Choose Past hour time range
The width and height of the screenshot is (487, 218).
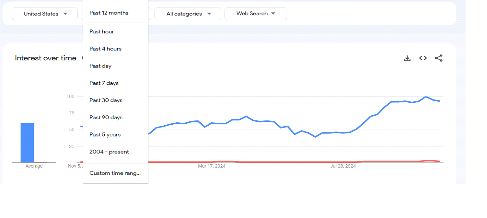tap(102, 32)
